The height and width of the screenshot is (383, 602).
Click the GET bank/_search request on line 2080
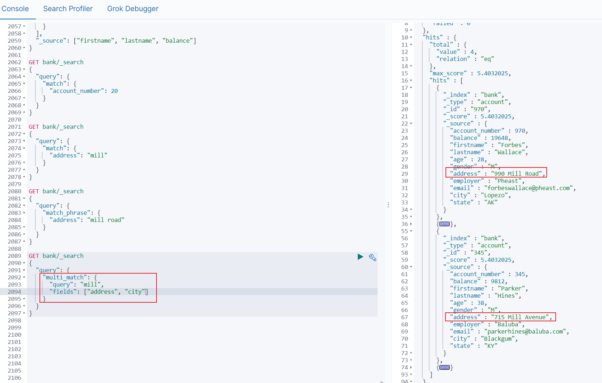(56, 191)
